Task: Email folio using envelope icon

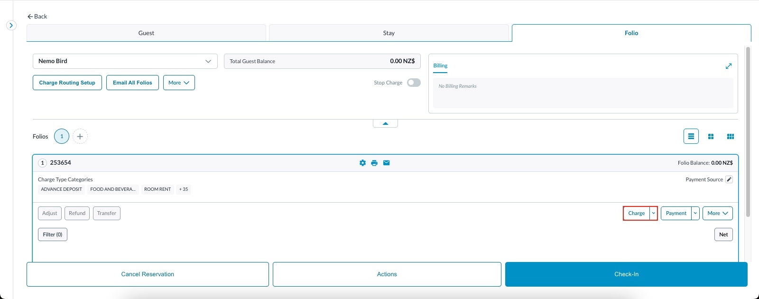Action: coord(387,163)
